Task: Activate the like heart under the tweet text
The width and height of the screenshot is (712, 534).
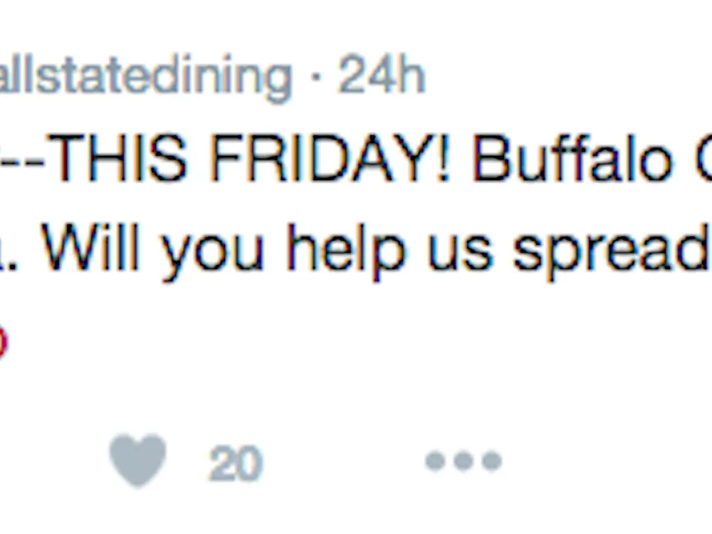Action: [137, 461]
